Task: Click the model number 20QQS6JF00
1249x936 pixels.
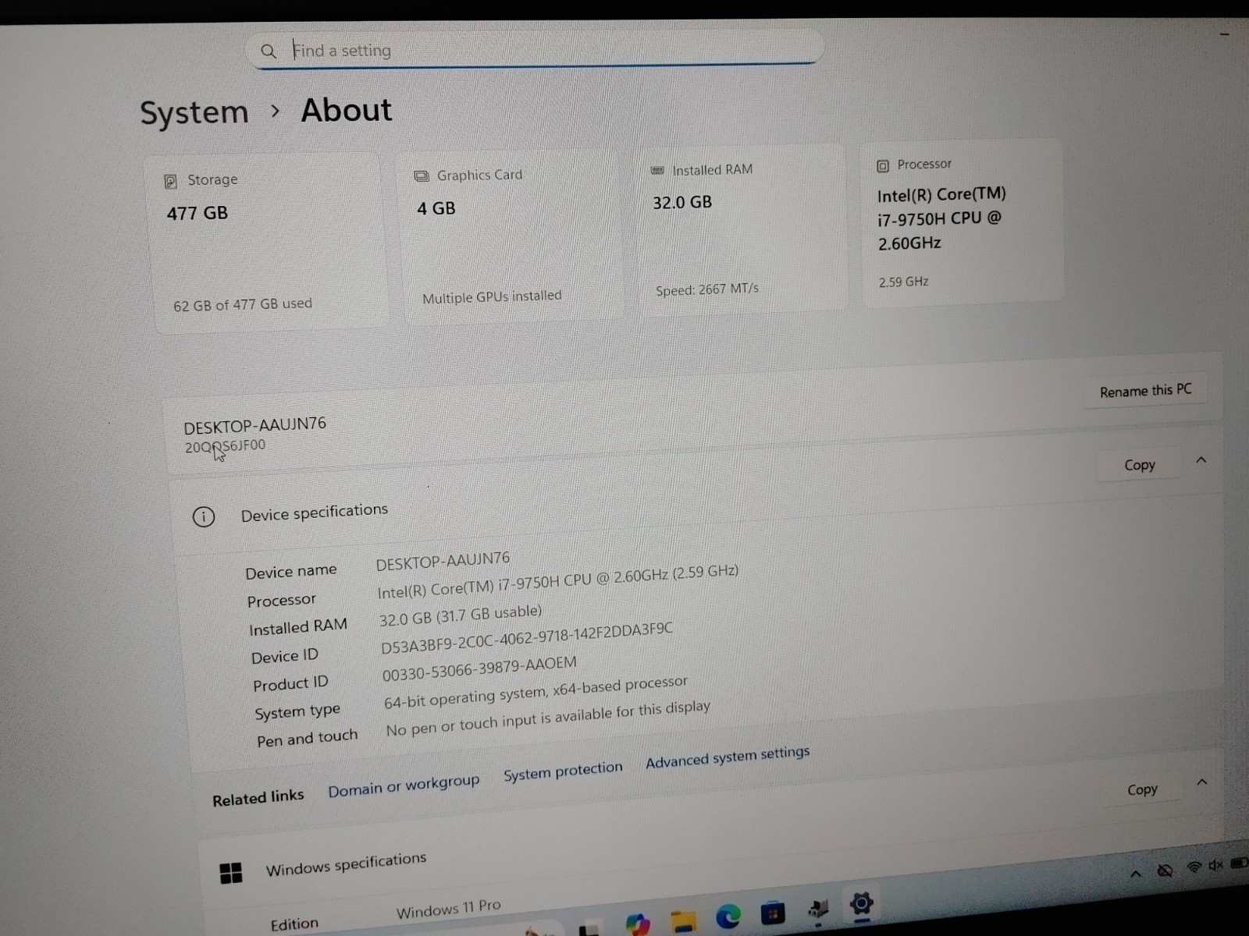Action: (226, 446)
